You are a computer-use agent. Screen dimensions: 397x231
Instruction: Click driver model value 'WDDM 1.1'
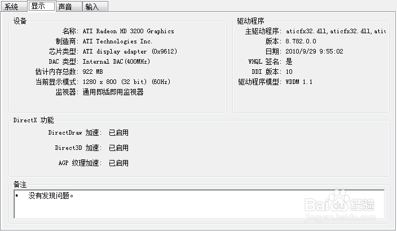(299, 82)
